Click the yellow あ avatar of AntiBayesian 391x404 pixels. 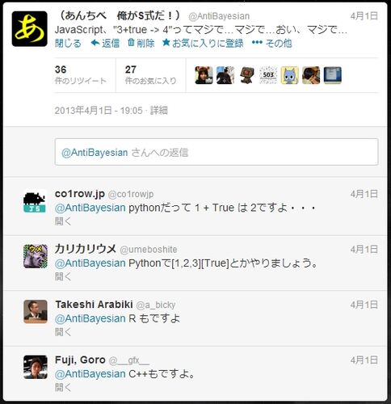pos(30,29)
